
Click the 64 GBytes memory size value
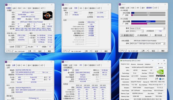[76, 15]
